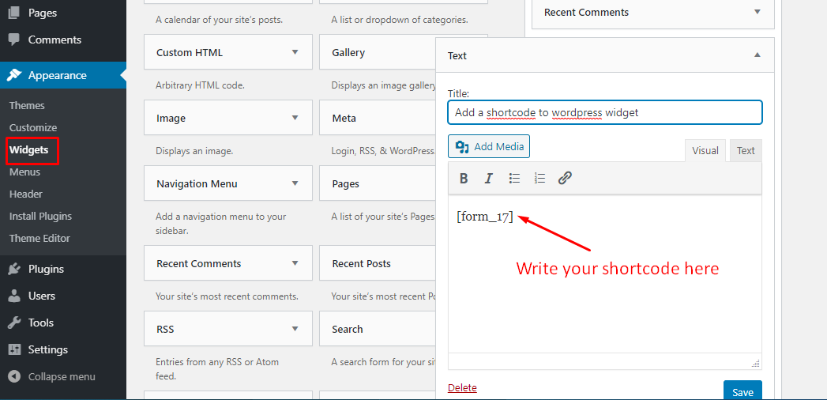Click 'Entries from any RSS or Atom feed.' text

tap(217, 369)
